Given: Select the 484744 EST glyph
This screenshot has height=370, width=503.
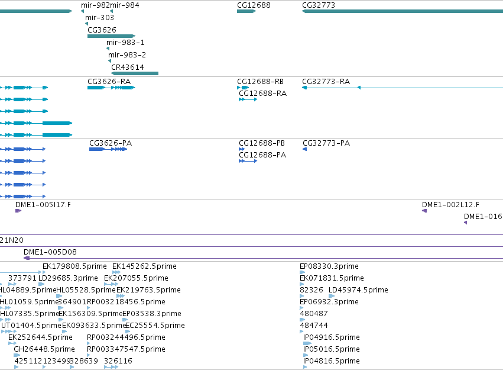Looking at the screenshot, I should [x=301, y=332].
